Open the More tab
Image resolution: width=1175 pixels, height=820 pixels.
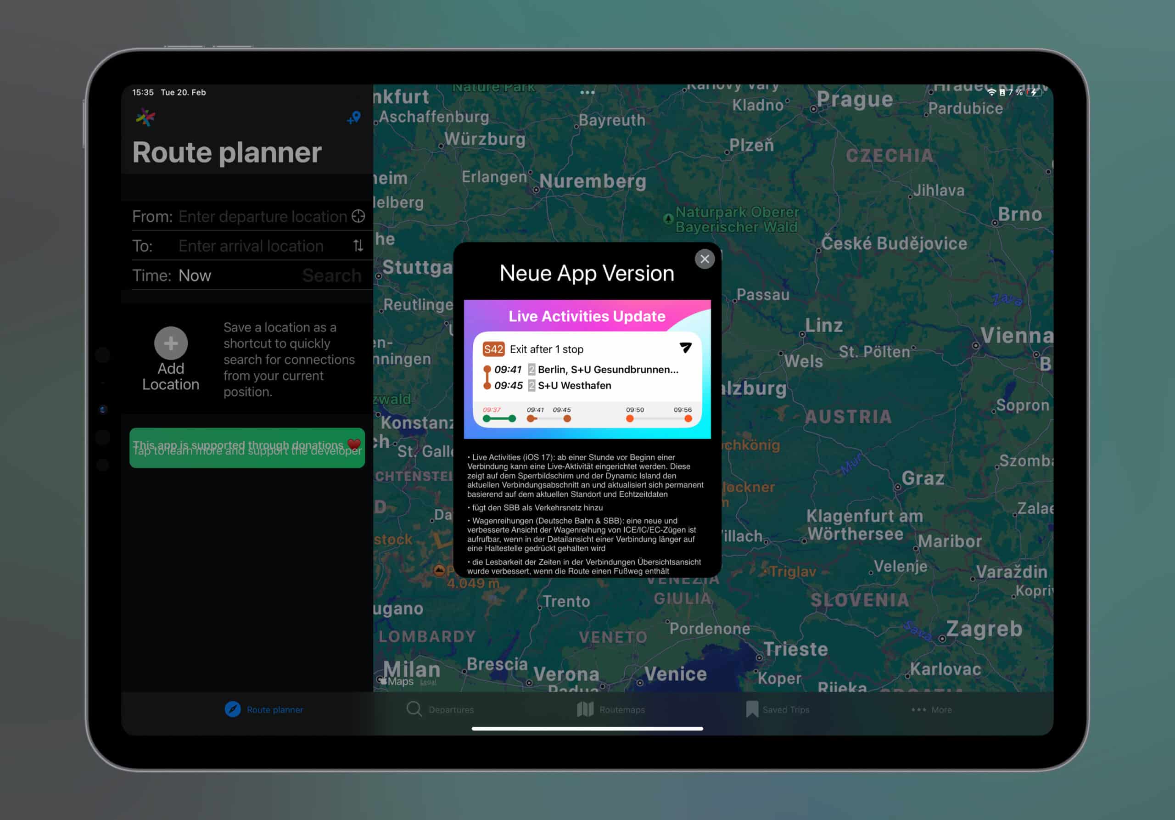tap(931, 709)
